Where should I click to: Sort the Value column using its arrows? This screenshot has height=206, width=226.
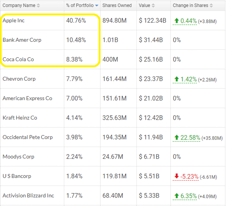153,6
